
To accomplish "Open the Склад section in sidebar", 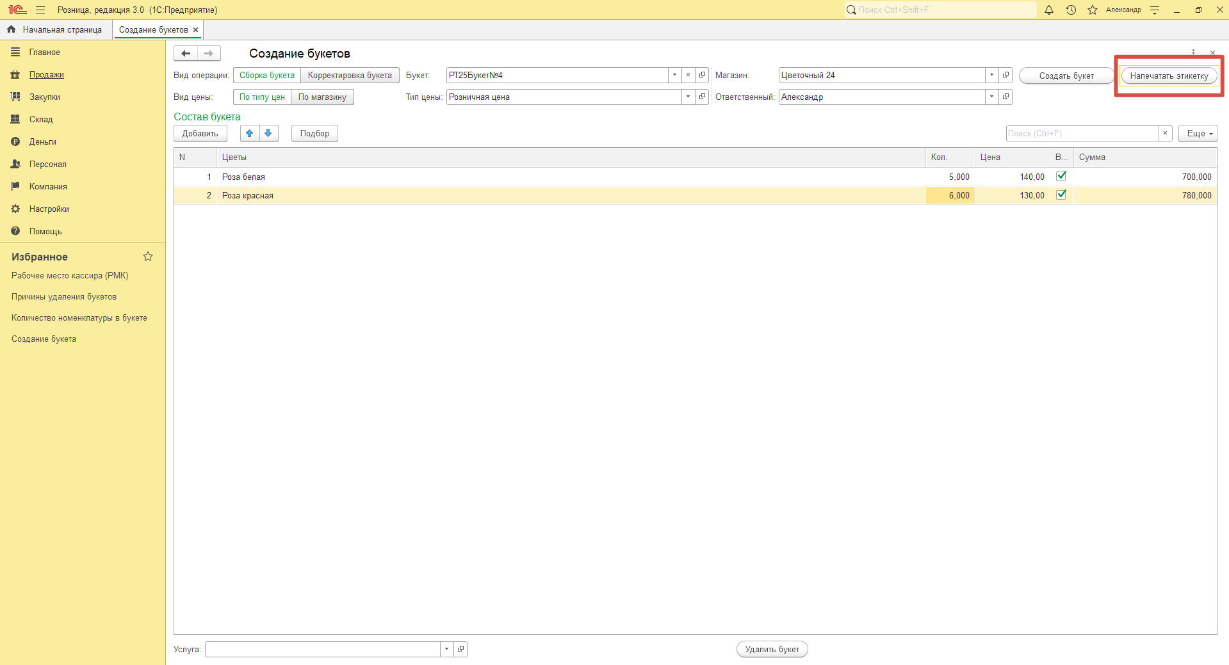I will tap(41, 120).
